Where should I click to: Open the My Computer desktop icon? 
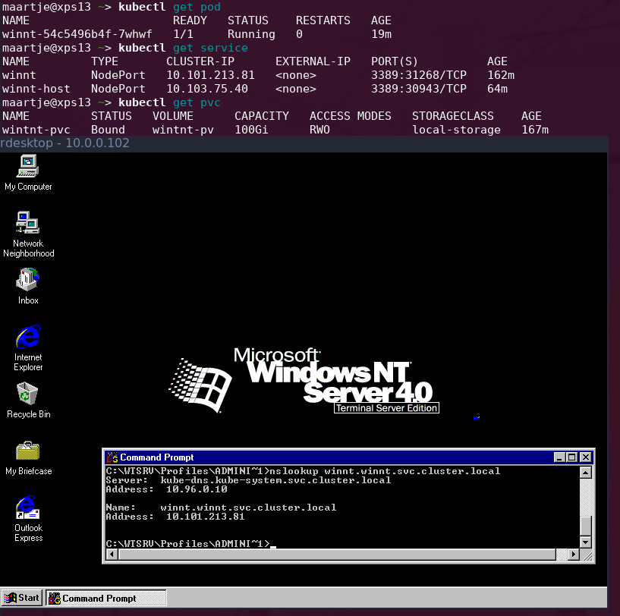click(27, 173)
